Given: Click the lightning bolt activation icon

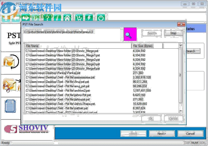Looking at the screenshot, I should click(x=89, y=18).
